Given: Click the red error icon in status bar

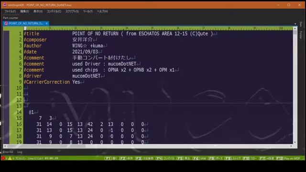Looking at the screenshot, I should (x=3, y=158).
